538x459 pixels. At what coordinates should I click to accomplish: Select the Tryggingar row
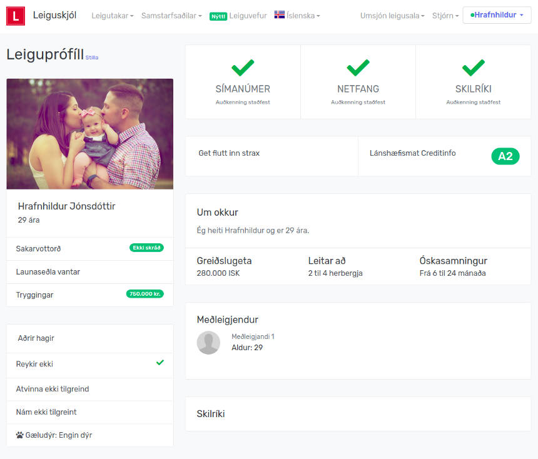click(x=90, y=295)
